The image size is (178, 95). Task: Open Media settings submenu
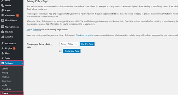click(4, 85)
